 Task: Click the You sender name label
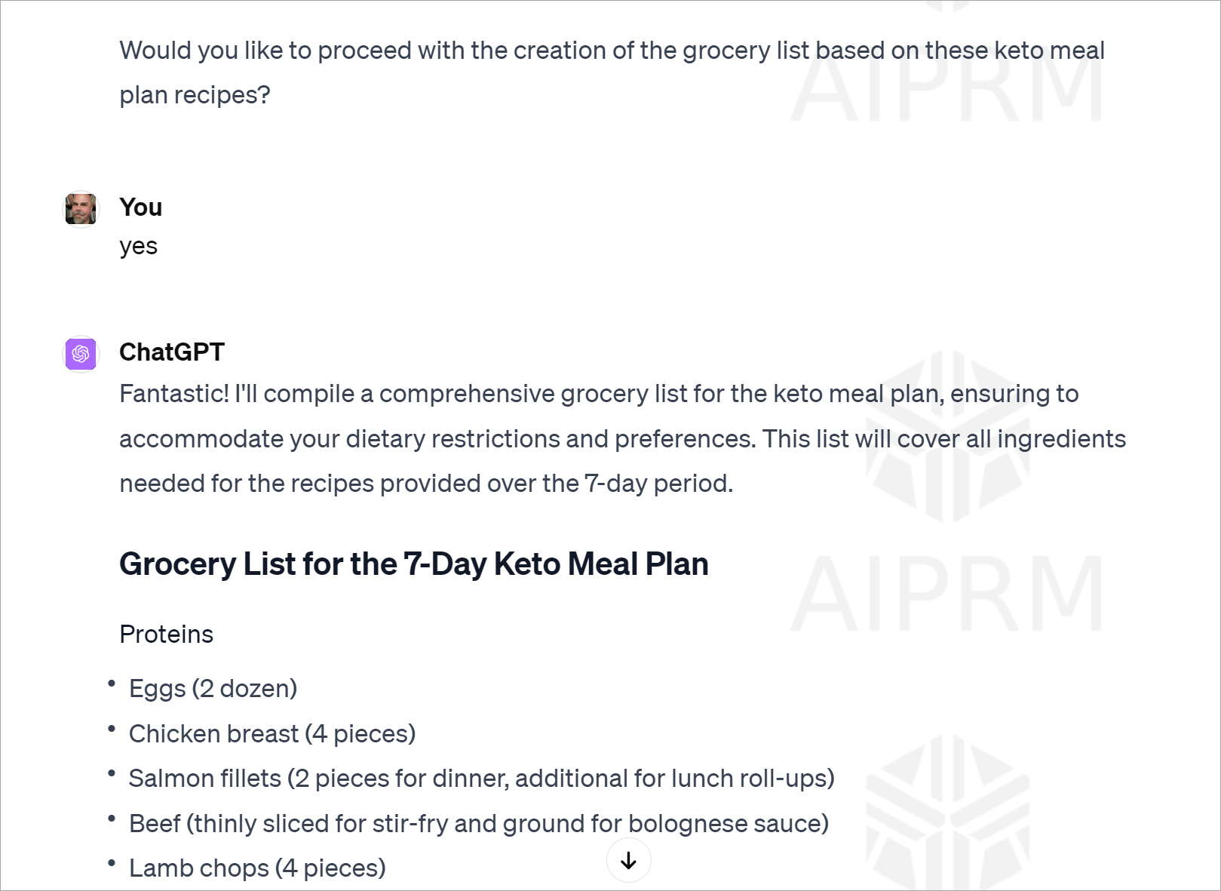pyautogui.click(x=140, y=207)
